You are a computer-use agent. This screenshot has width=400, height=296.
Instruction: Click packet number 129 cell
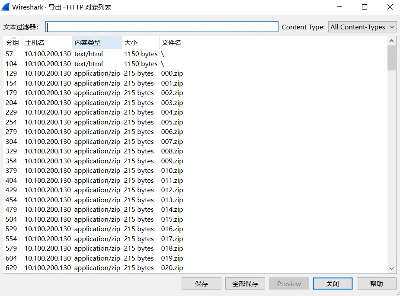tap(11, 73)
